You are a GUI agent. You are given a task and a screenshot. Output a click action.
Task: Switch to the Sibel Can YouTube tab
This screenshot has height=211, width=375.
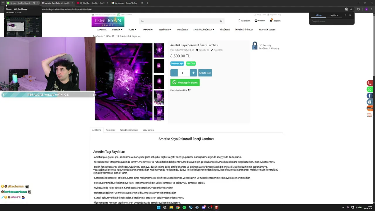(92, 3)
